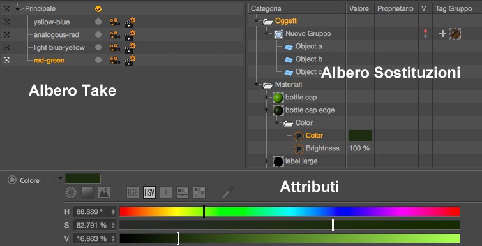
Task: Click the Principale row handle icon
Action: click(6, 9)
